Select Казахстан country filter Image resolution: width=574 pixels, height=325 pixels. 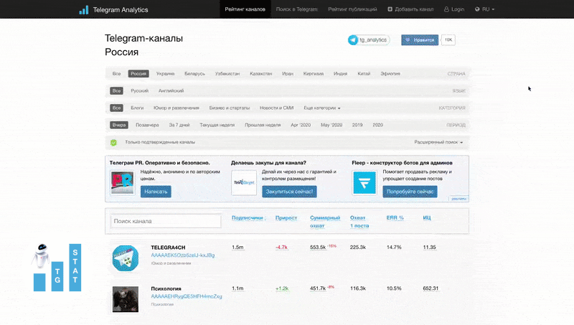pos(260,74)
